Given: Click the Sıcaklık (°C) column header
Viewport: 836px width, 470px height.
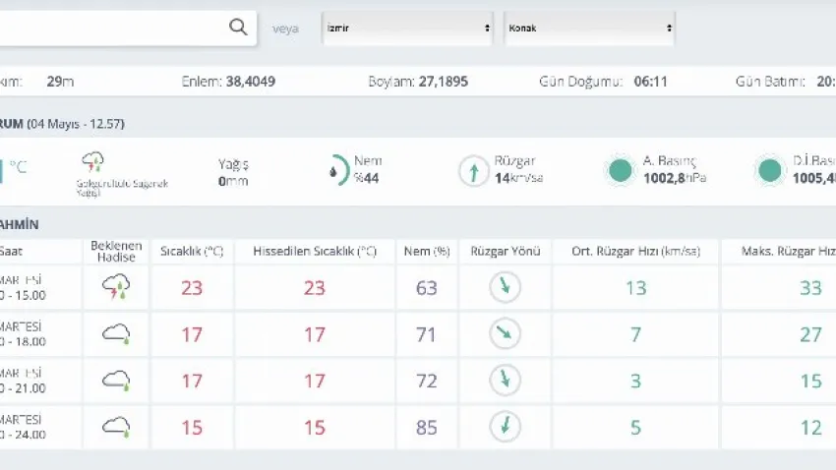Looking at the screenshot, I should click(193, 252).
